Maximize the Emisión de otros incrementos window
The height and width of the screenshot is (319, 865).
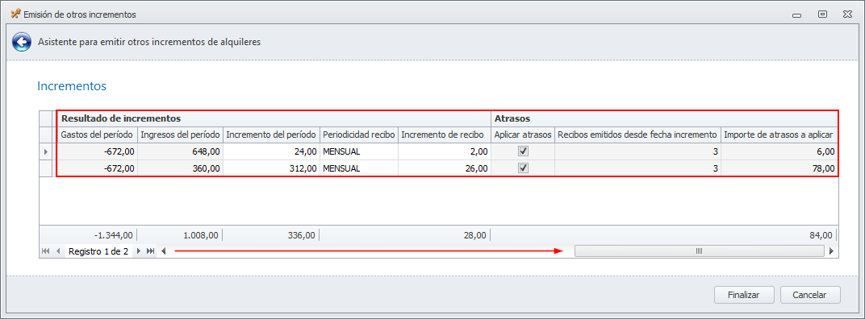(x=822, y=14)
